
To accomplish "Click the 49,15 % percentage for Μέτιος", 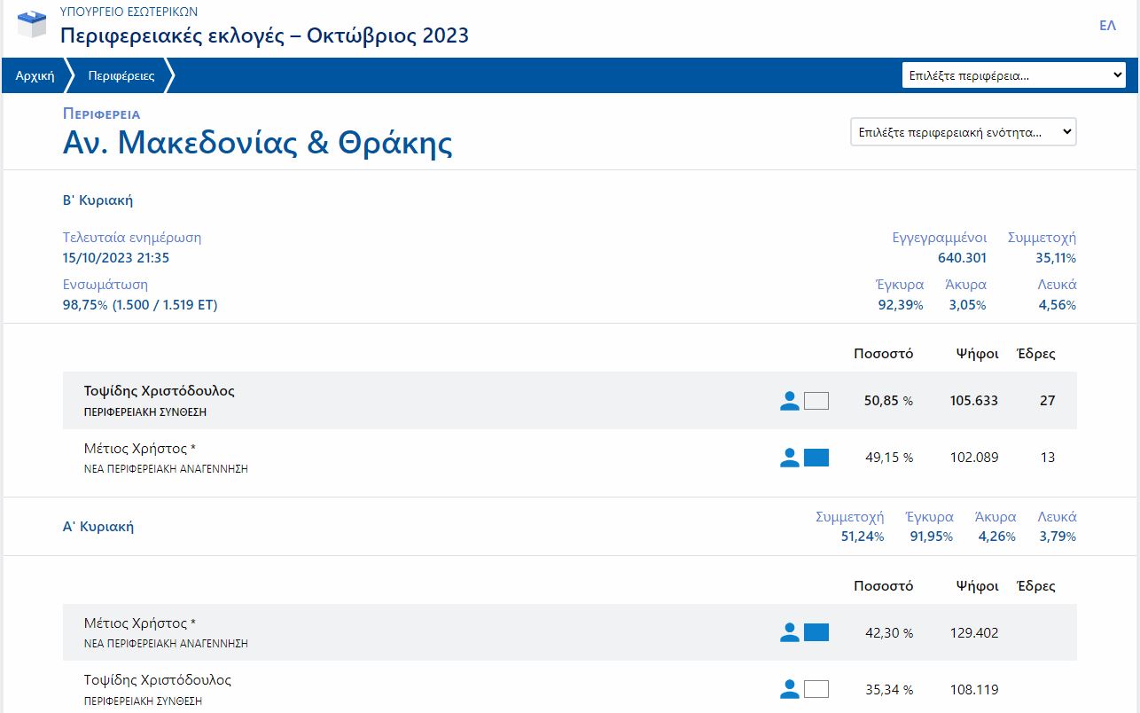I will (889, 458).
